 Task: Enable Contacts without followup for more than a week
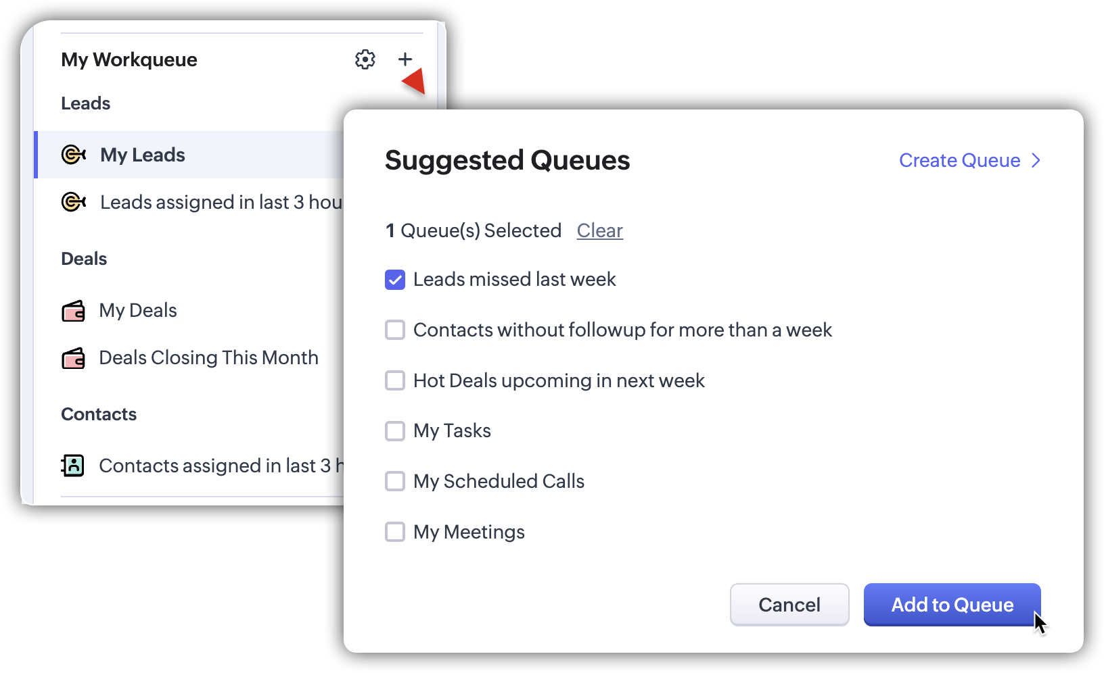[395, 330]
